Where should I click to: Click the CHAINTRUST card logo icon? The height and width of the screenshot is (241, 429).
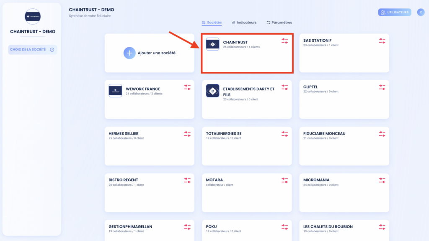click(212, 44)
